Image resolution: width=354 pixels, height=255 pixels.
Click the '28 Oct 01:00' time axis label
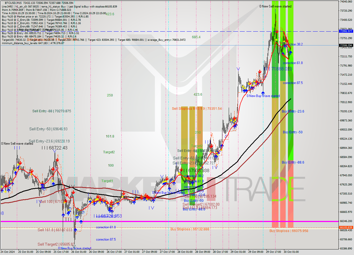(185, 252)
